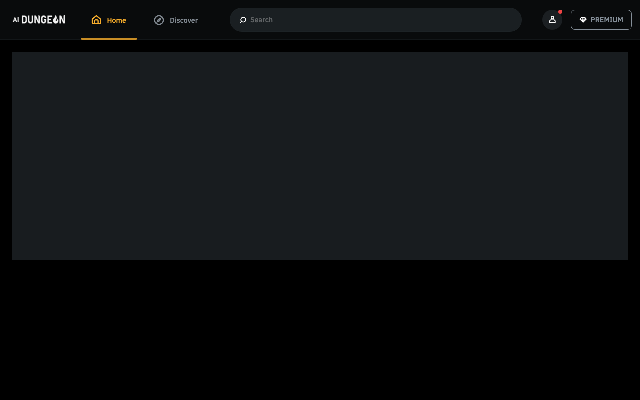Screen dimensions: 640x400
Task: Click the house icon beside Home
Action: (96, 20)
